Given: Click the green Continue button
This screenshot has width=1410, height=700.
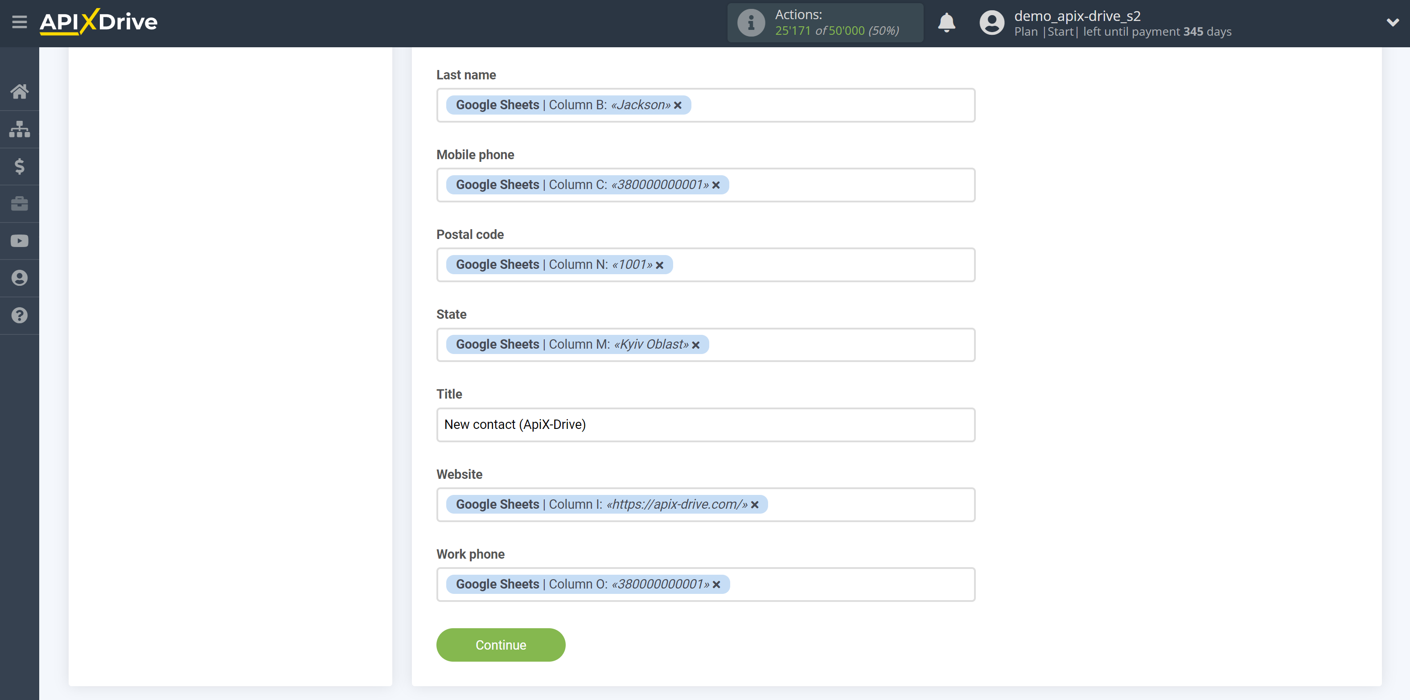Looking at the screenshot, I should coord(501,645).
